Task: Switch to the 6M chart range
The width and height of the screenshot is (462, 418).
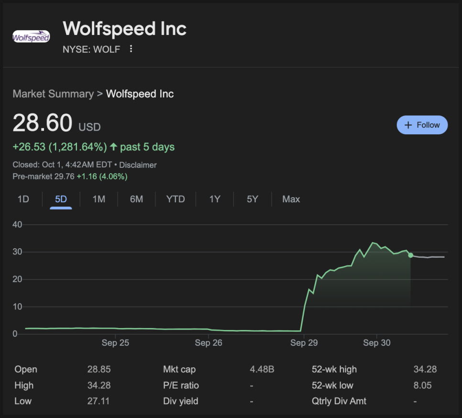Action: click(136, 199)
